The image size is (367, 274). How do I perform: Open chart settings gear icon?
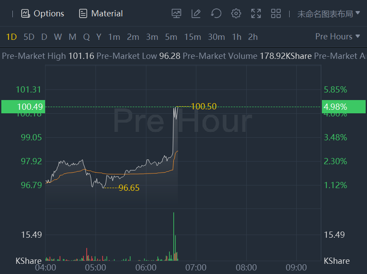tap(236, 14)
